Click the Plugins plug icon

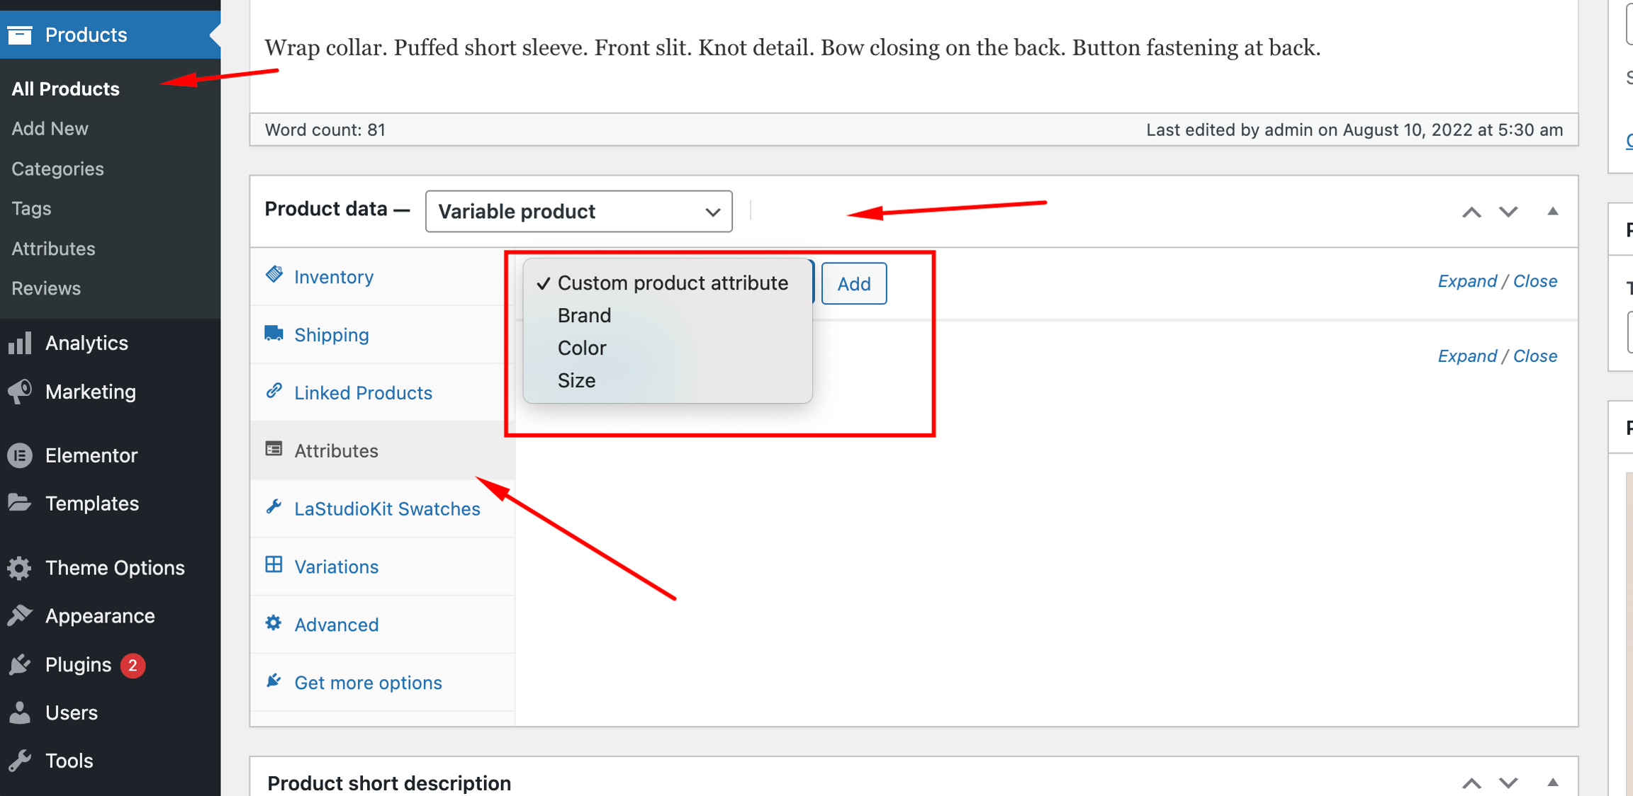(x=20, y=665)
